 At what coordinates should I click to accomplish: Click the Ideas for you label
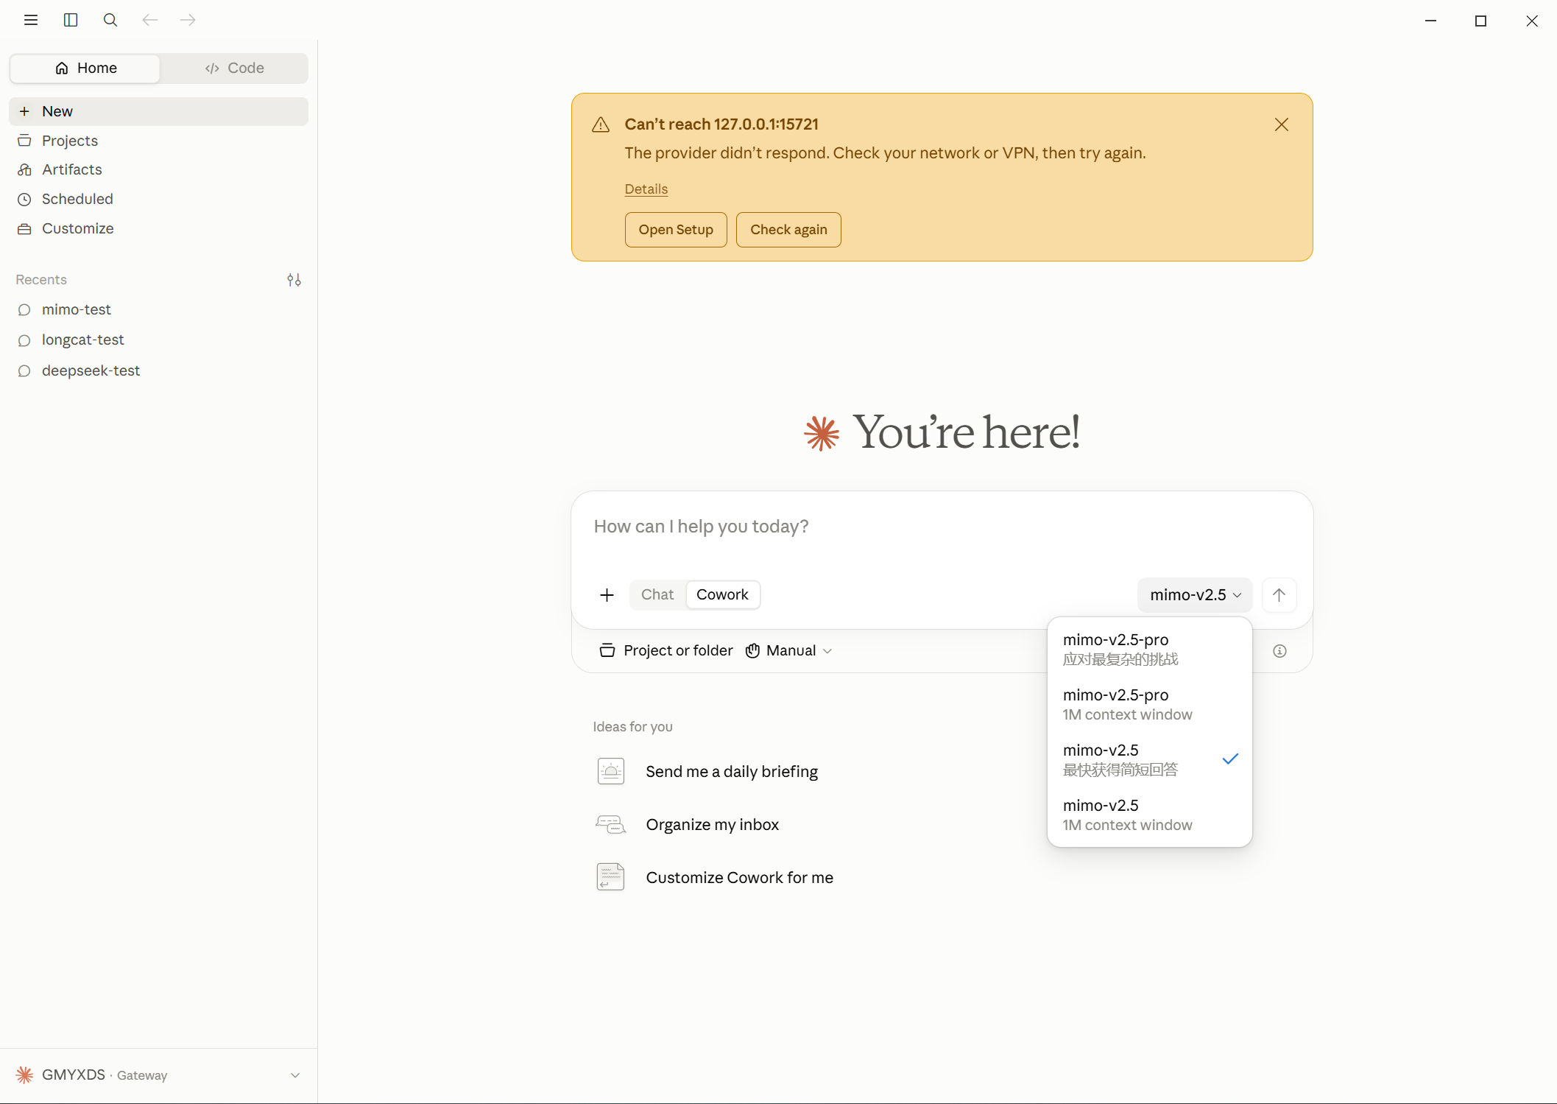[632, 727]
